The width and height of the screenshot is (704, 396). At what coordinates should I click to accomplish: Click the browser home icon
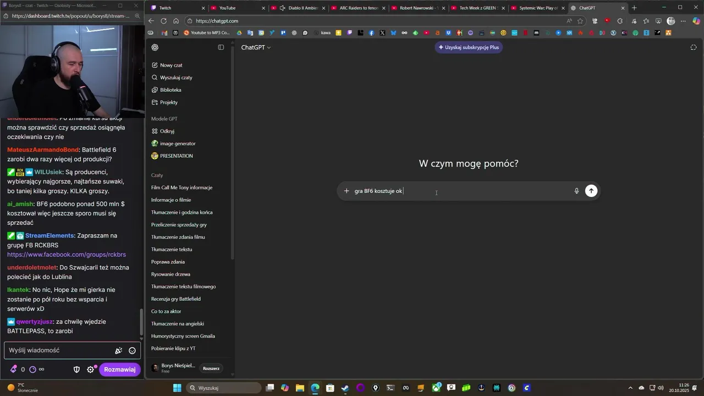pyautogui.click(x=176, y=21)
